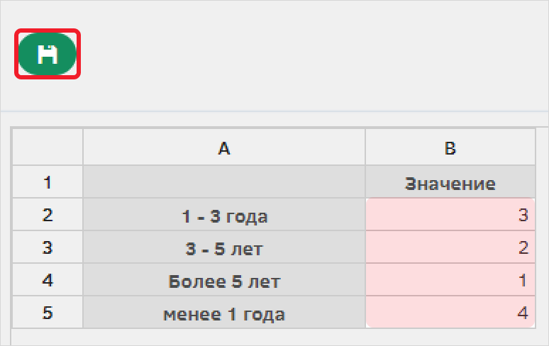Select the pink cell with value 3
Image resolution: width=549 pixels, height=346 pixels.
coord(450,214)
